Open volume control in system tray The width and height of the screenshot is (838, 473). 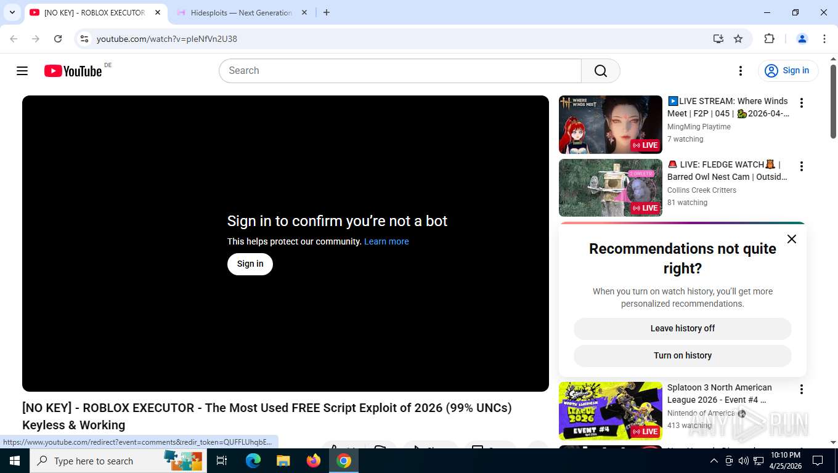pos(744,461)
